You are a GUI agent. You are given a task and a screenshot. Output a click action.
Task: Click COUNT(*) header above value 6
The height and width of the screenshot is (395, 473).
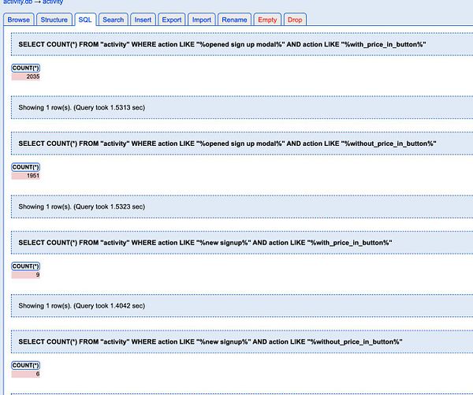pos(26,365)
